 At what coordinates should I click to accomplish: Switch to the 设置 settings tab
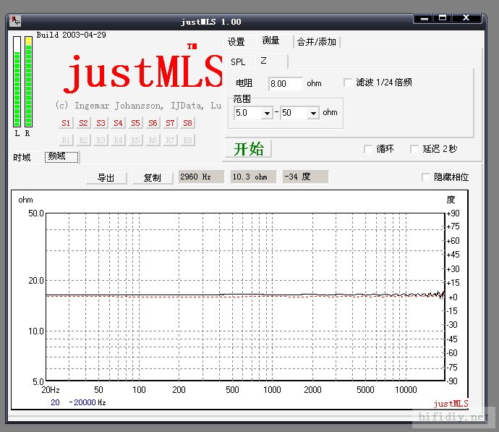point(236,42)
